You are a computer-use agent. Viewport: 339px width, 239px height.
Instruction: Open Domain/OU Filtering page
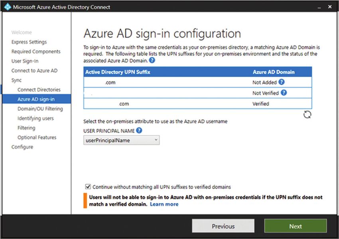coord(40,109)
